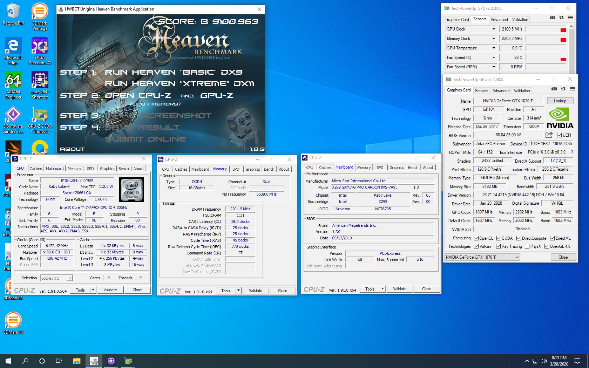
Task: Click Validate button in CPU-Z CPU window
Action: (x=110, y=290)
